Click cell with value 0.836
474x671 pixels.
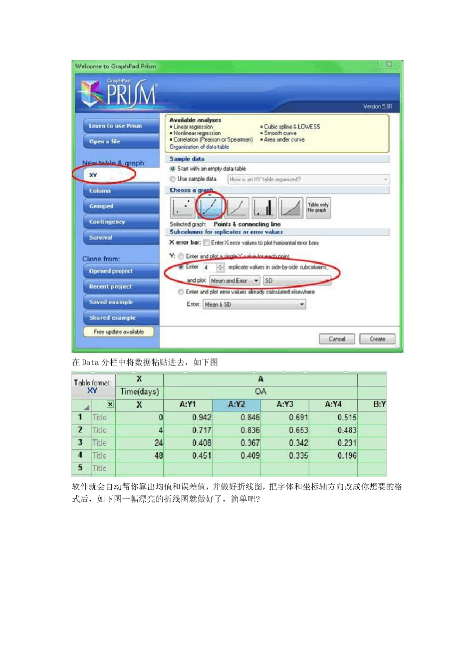click(237, 430)
